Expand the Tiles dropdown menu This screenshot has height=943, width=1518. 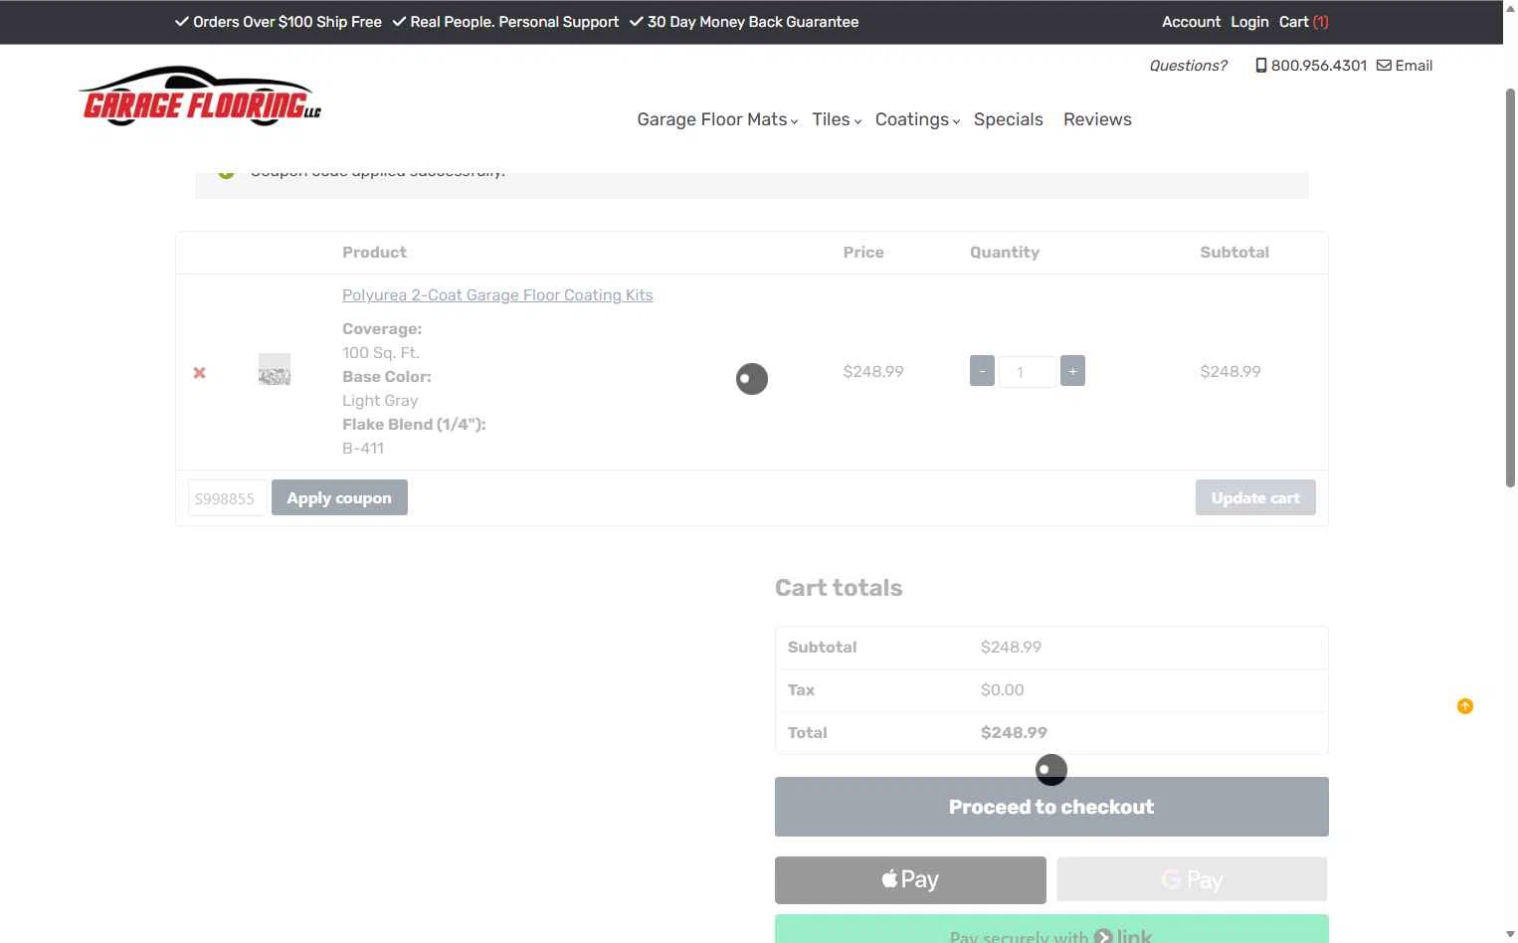click(x=837, y=119)
